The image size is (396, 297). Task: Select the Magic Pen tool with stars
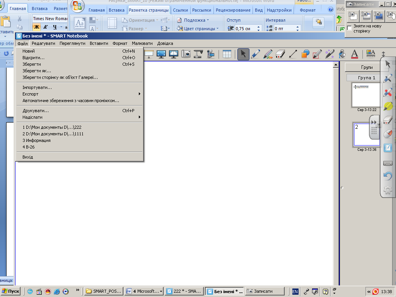pyautogui.click(x=329, y=54)
